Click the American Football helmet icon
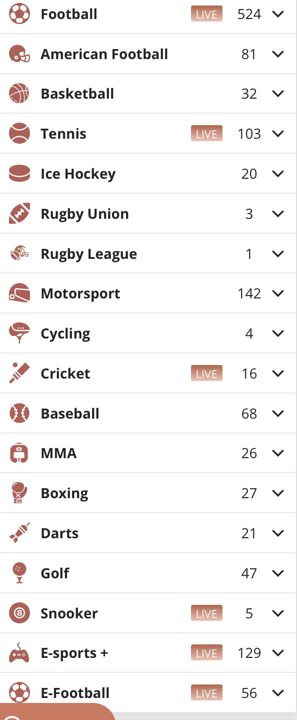Viewport: 297px width, 720px height. click(19, 54)
